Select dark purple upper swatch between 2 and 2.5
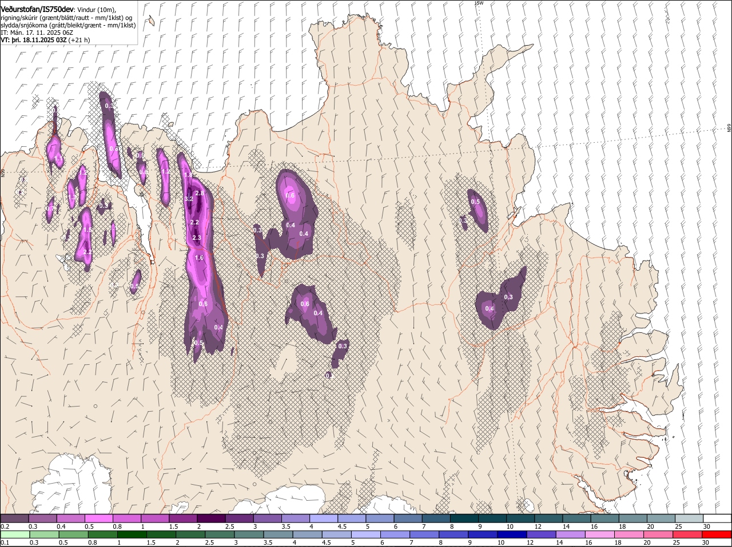 (211, 518)
